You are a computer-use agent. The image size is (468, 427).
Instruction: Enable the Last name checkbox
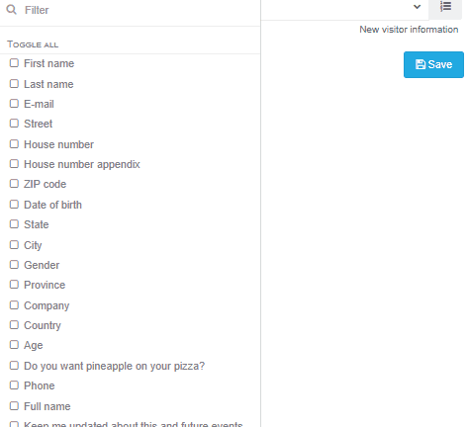pyautogui.click(x=14, y=84)
